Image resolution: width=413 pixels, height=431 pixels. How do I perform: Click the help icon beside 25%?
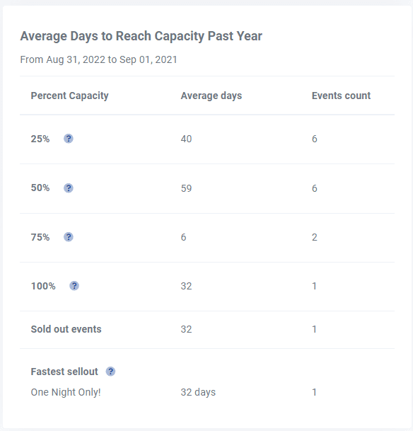69,139
